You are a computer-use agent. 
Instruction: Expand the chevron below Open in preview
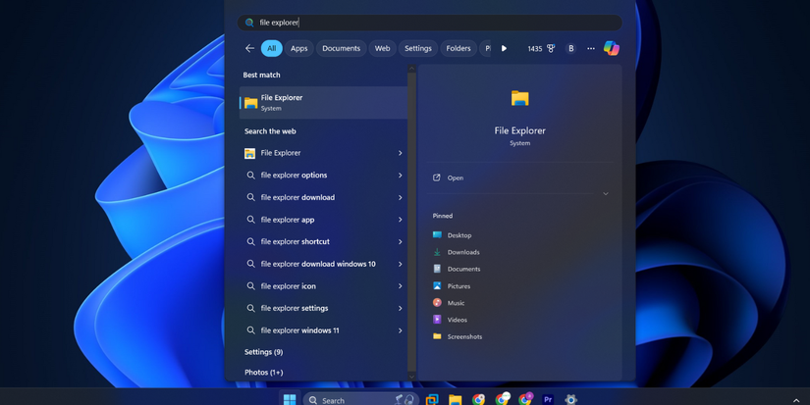point(606,194)
